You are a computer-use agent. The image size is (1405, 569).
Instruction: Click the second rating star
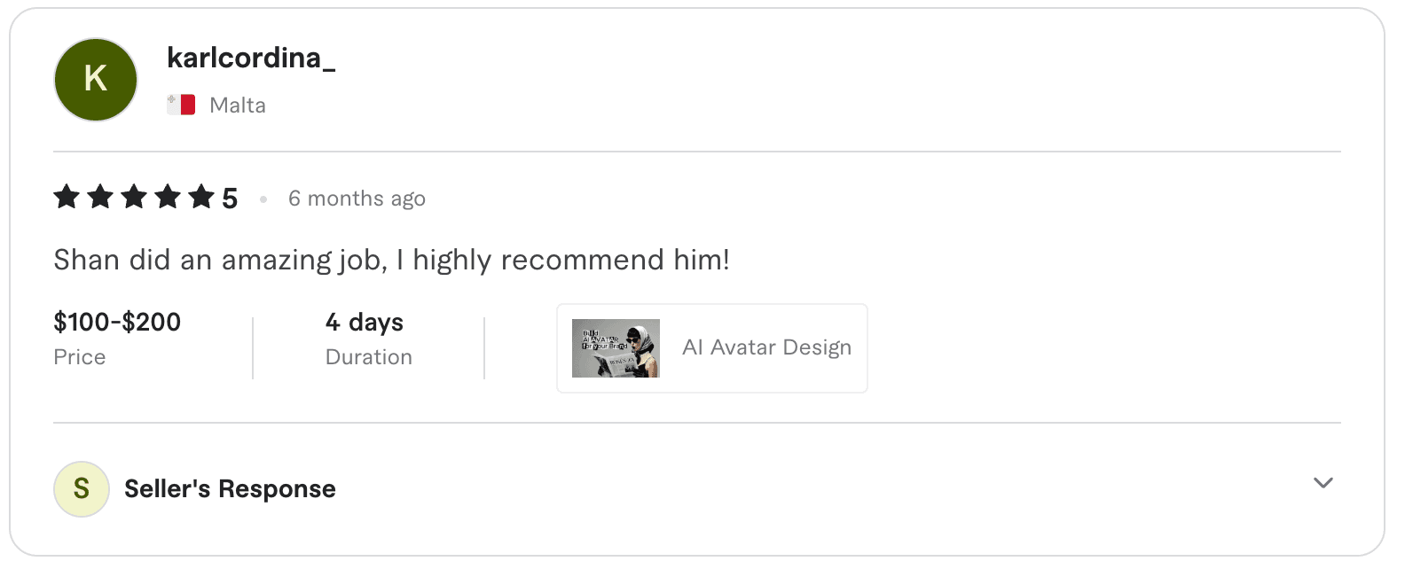coord(100,197)
